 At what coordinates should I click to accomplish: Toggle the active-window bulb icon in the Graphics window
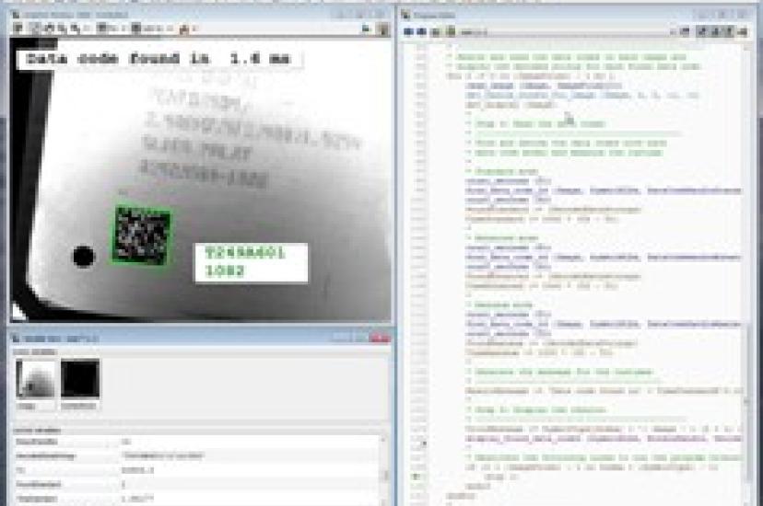pos(366,29)
